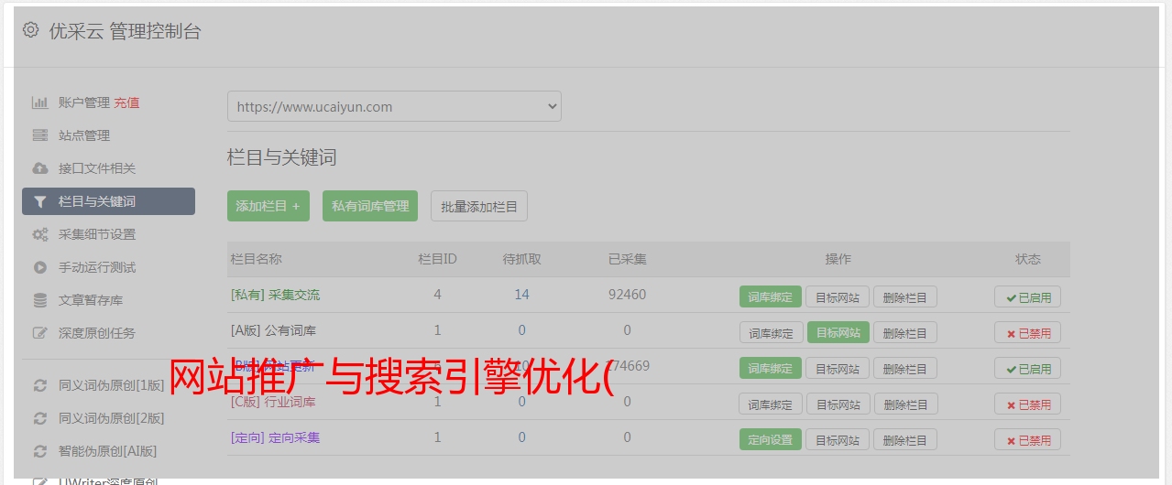Click the gear icon beside 优采云 管理控制台
This screenshot has height=485, width=1172.
pyautogui.click(x=31, y=30)
